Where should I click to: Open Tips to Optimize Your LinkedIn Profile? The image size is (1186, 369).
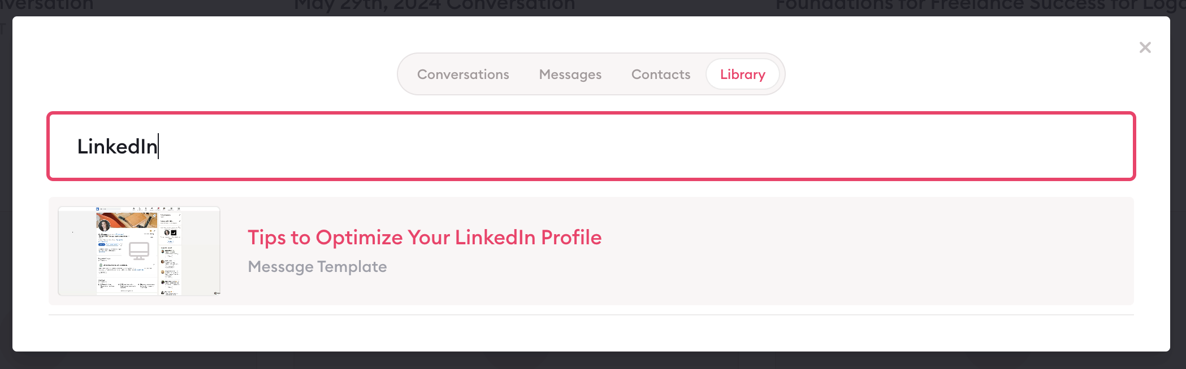(x=425, y=238)
